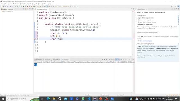Screen dimensions: 180x101
Task: Click Terminate button in Console toolbar
Action: click(102, 59)
